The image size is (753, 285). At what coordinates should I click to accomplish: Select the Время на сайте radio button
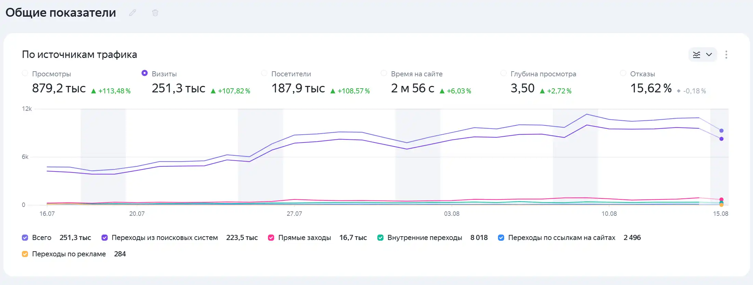pos(384,73)
